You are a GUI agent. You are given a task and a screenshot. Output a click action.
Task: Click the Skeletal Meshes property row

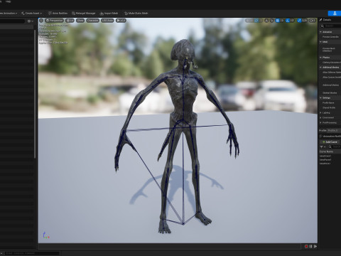click(330, 92)
